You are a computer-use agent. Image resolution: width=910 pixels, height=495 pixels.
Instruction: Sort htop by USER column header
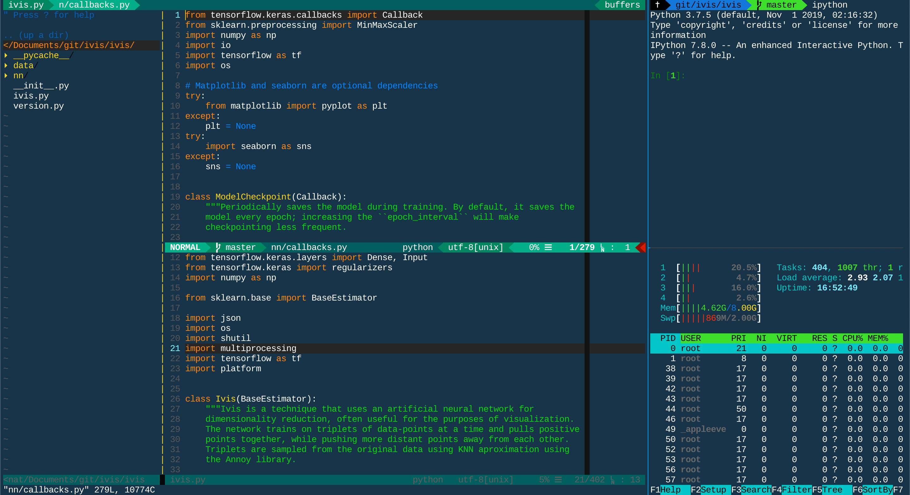click(x=691, y=338)
